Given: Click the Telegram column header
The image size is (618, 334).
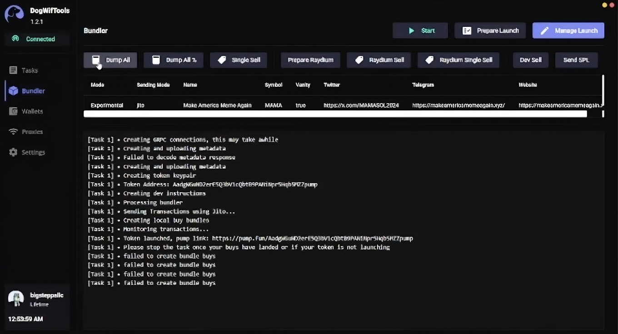Looking at the screenshot, I should [423, 85].
